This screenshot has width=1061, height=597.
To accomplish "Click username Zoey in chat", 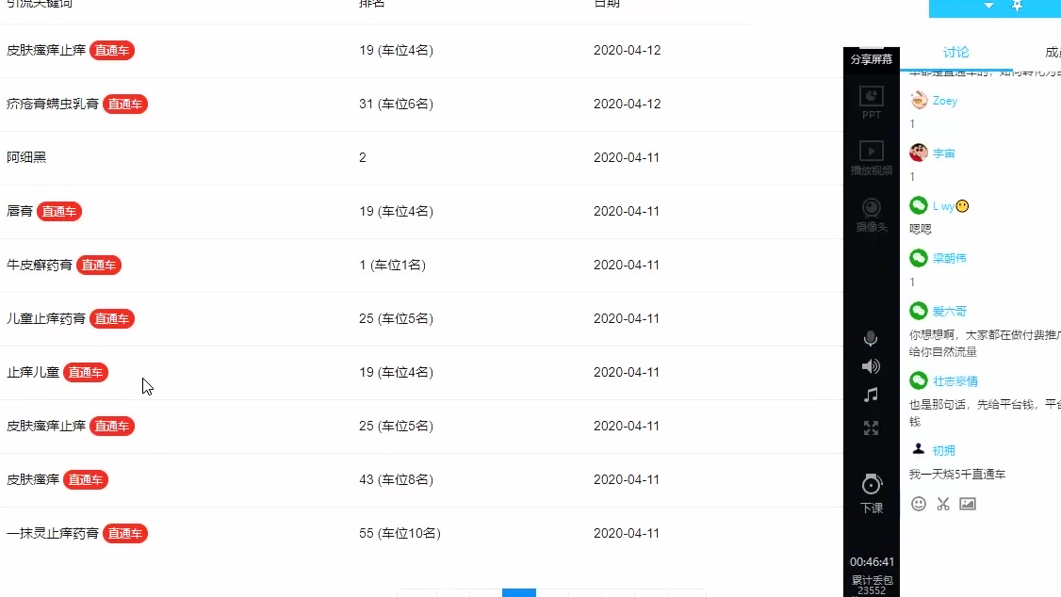I will coord(944,101).
